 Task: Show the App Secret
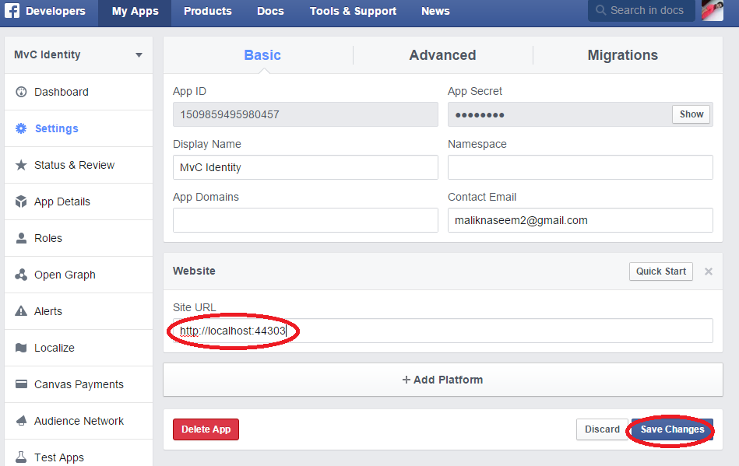(x=691, y=114)
